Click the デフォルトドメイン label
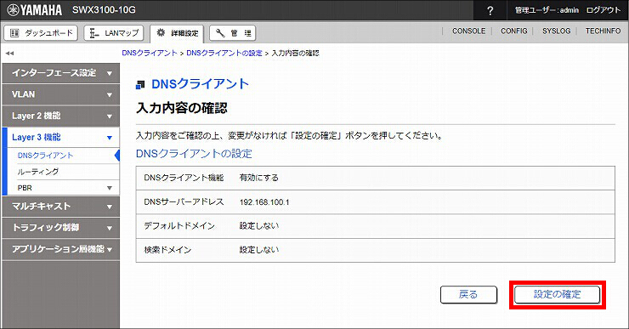 coord(179,226)
